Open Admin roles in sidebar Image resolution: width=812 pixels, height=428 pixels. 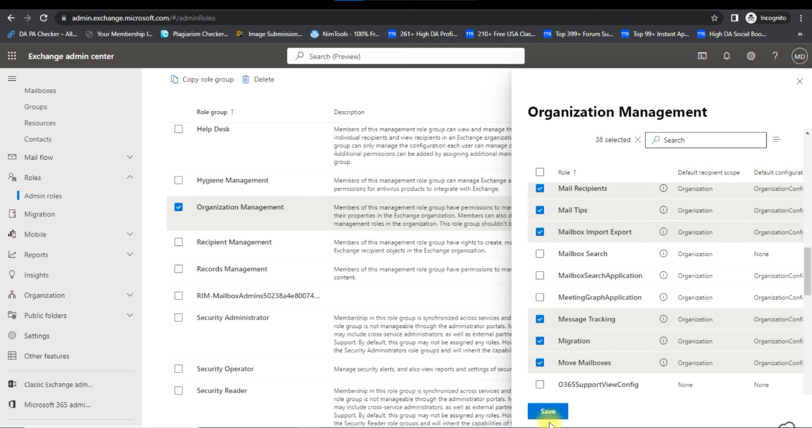[x=43, y=196]
